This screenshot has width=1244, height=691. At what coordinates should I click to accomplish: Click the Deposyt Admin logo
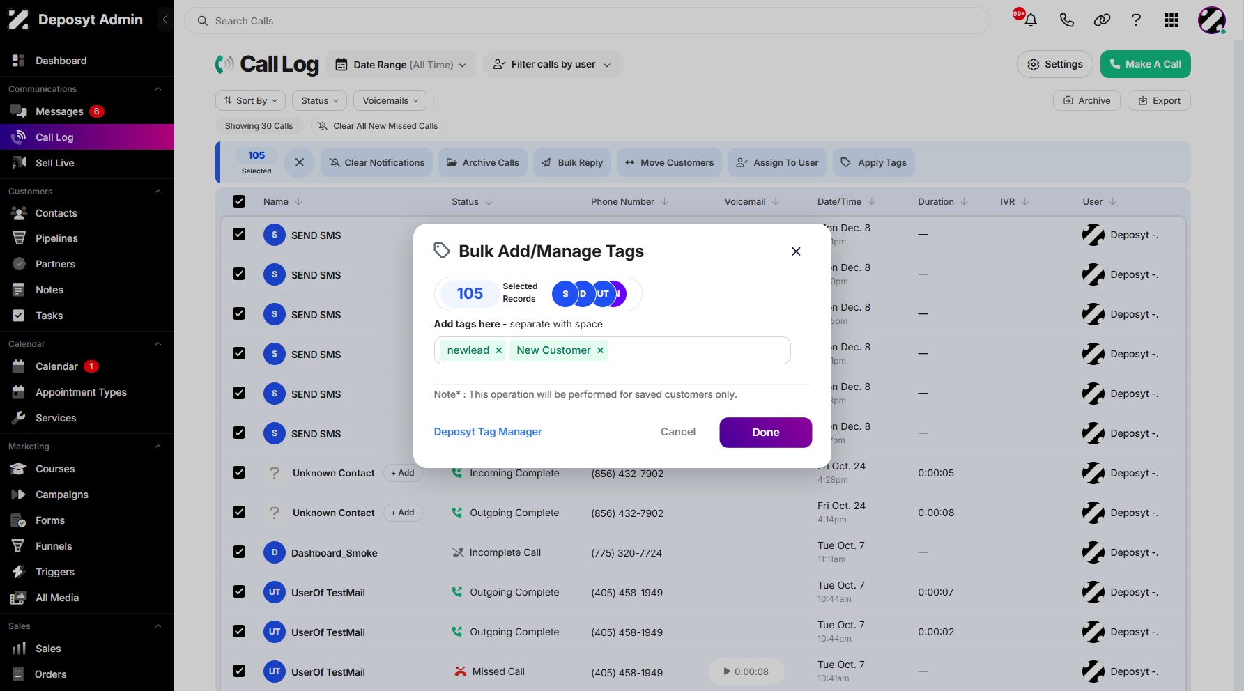76,20
